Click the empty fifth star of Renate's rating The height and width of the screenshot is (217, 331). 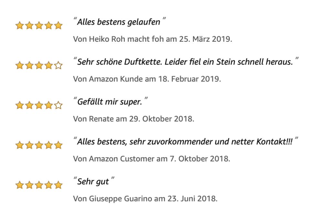pos(58,105)
